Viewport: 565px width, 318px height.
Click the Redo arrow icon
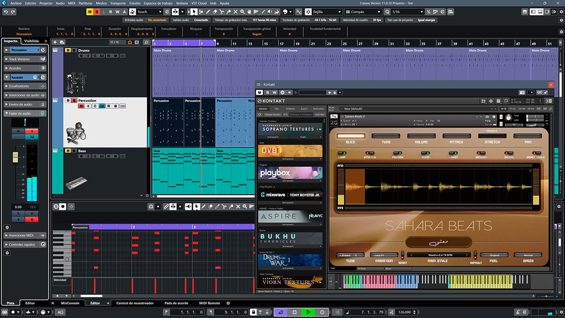(x=13, y=11)
